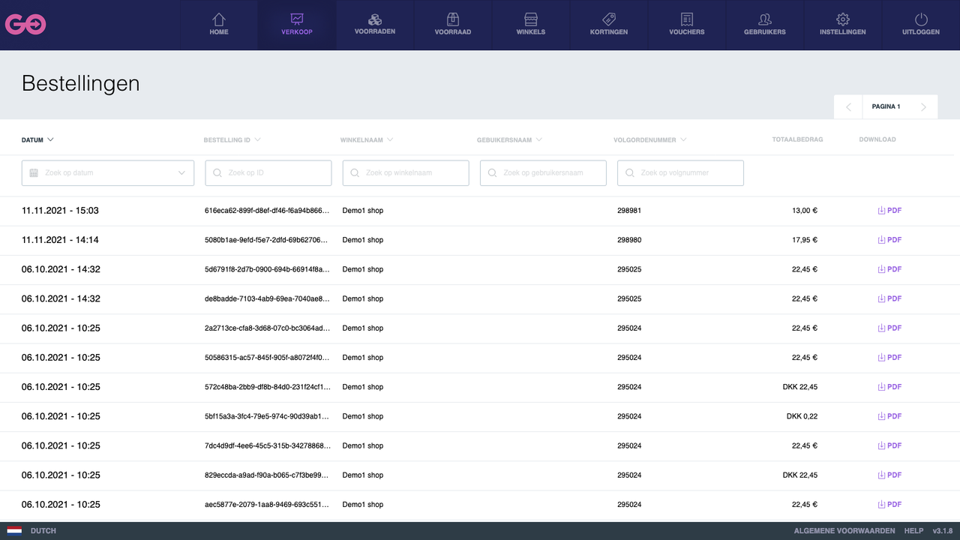The height and width of the screenshot is (540, 960).
Task: Go to the previous page arrow
Action: click(848, 107)
